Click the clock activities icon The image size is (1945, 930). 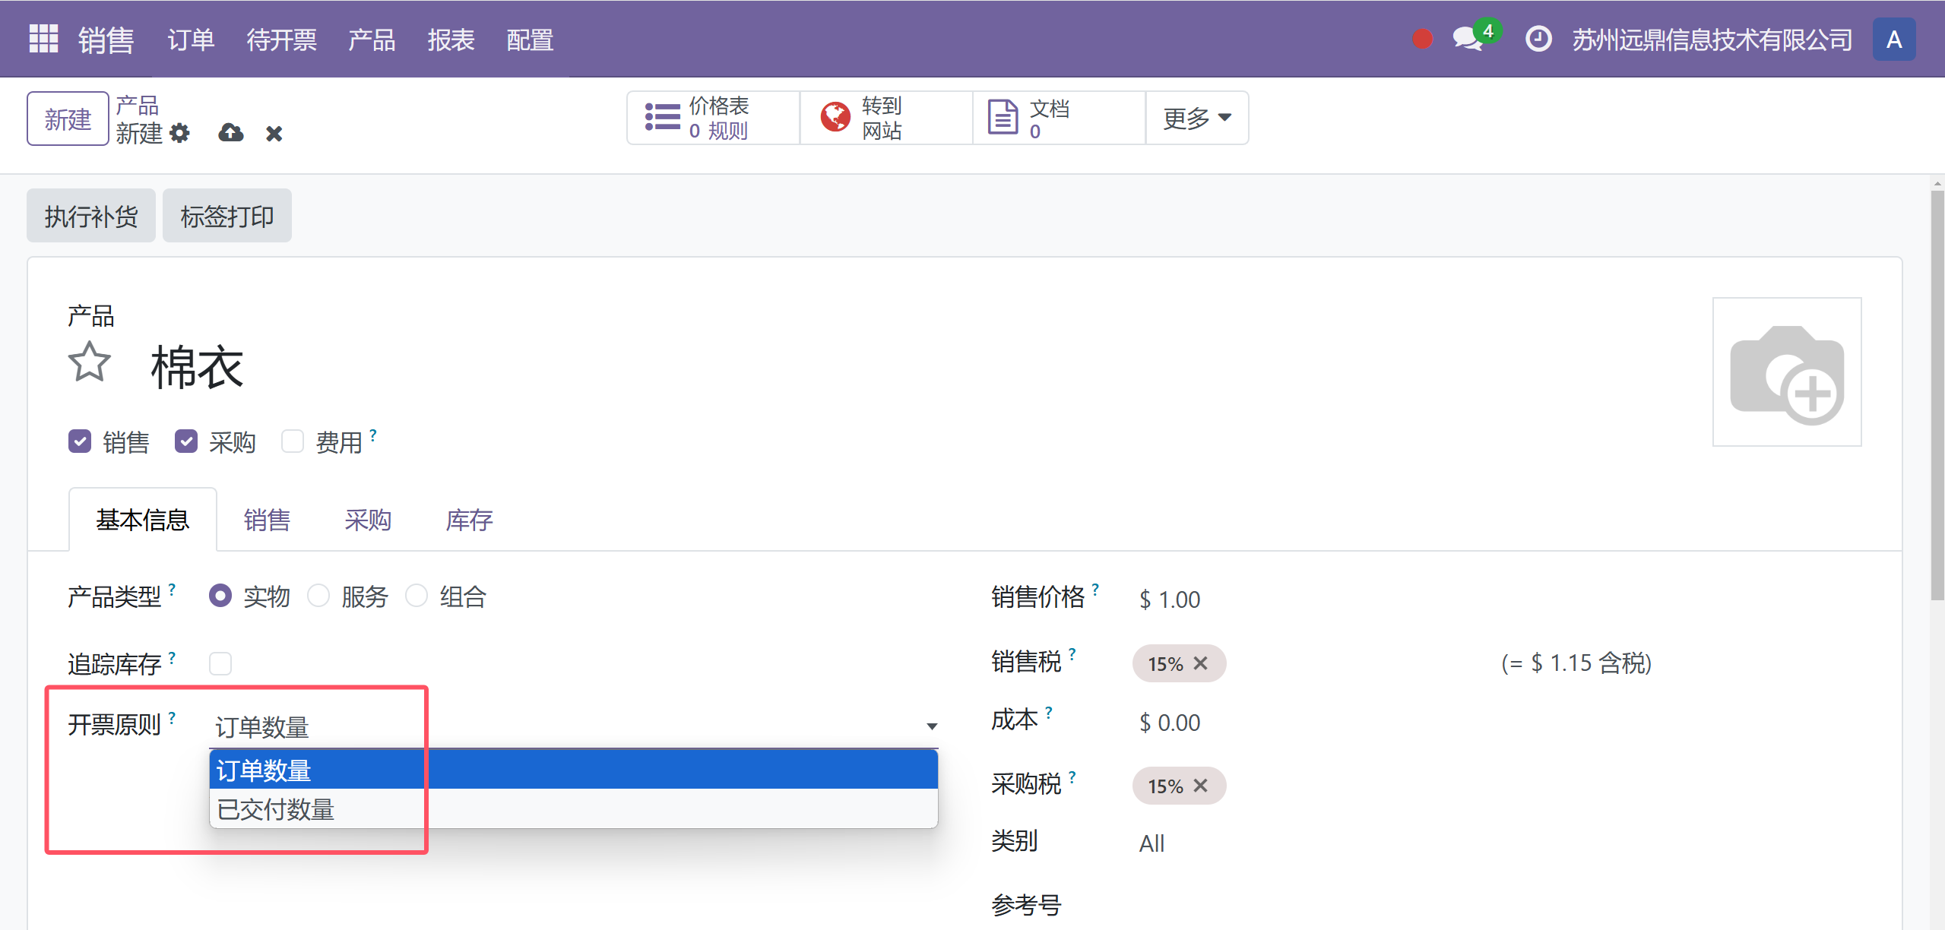pyautogui.click(x=1538, y=39)
